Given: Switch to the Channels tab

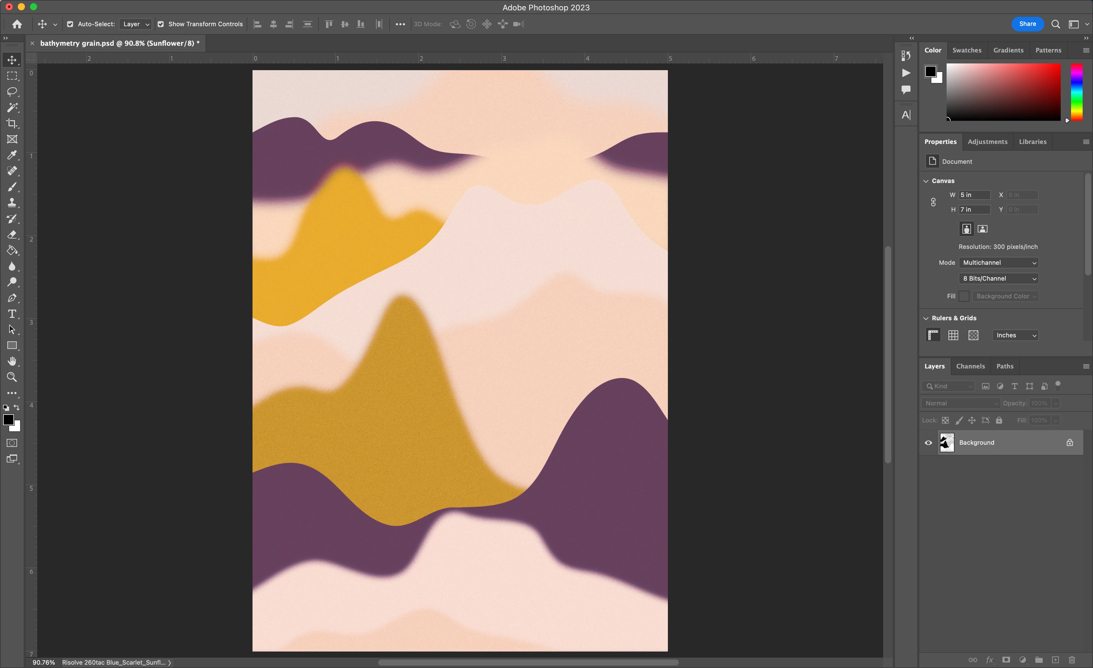Looking at the screenshot, I should 970,366.
